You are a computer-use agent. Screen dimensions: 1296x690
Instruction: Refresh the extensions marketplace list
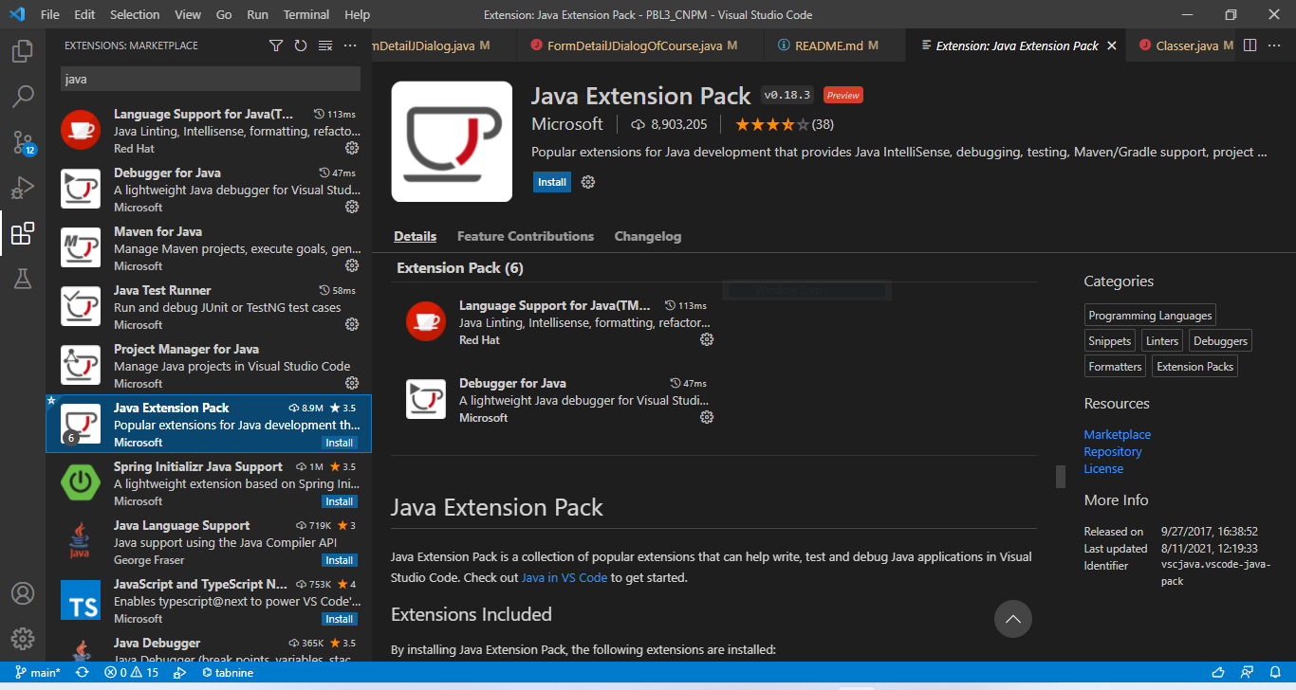[x=301, y=45]
